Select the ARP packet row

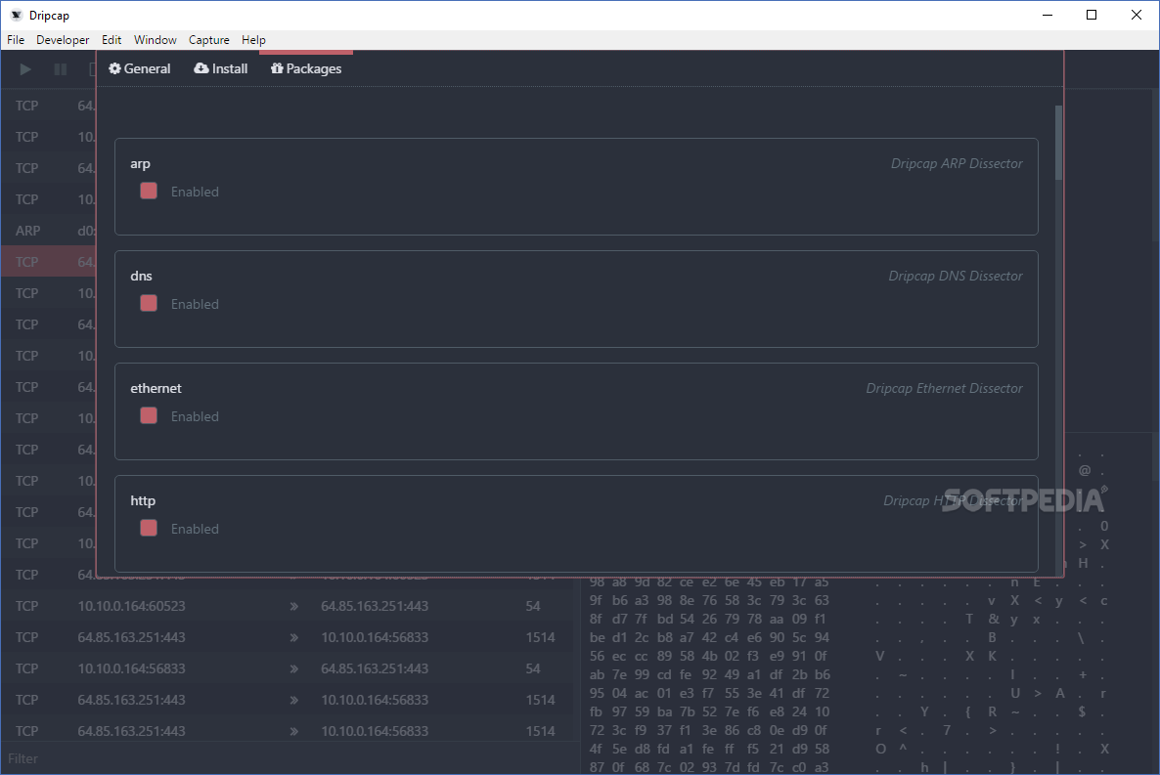tap(49, 231)
